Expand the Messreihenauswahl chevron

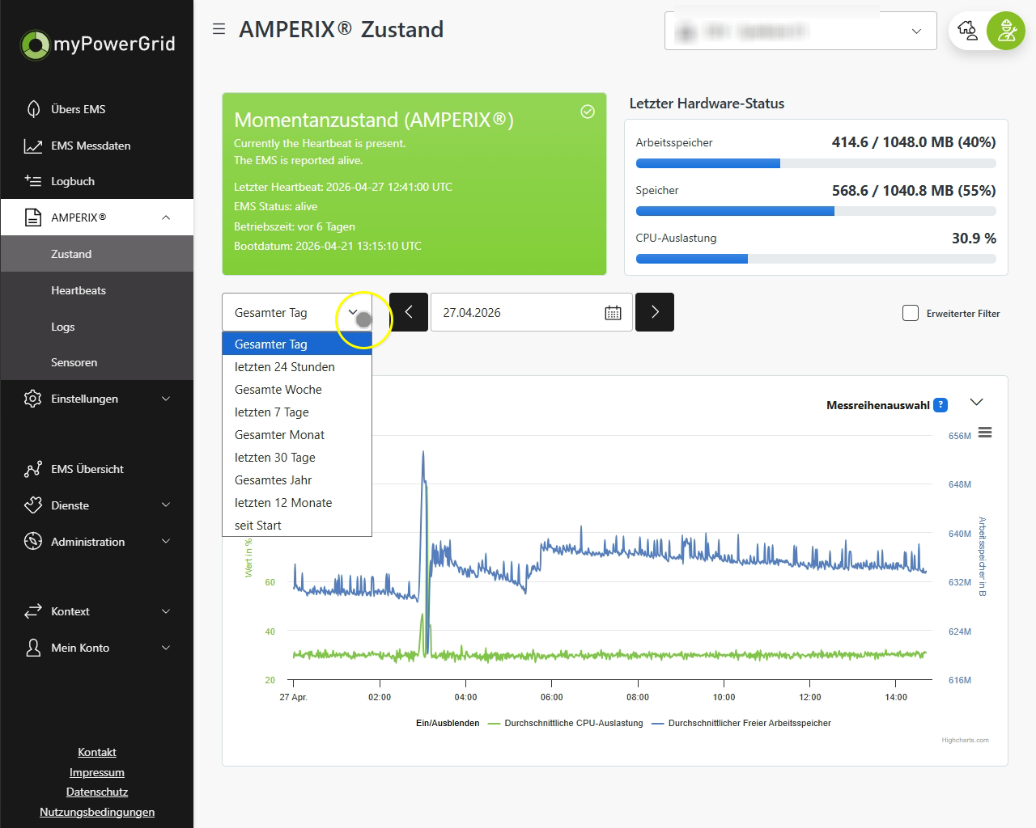[x=977, y=403]
